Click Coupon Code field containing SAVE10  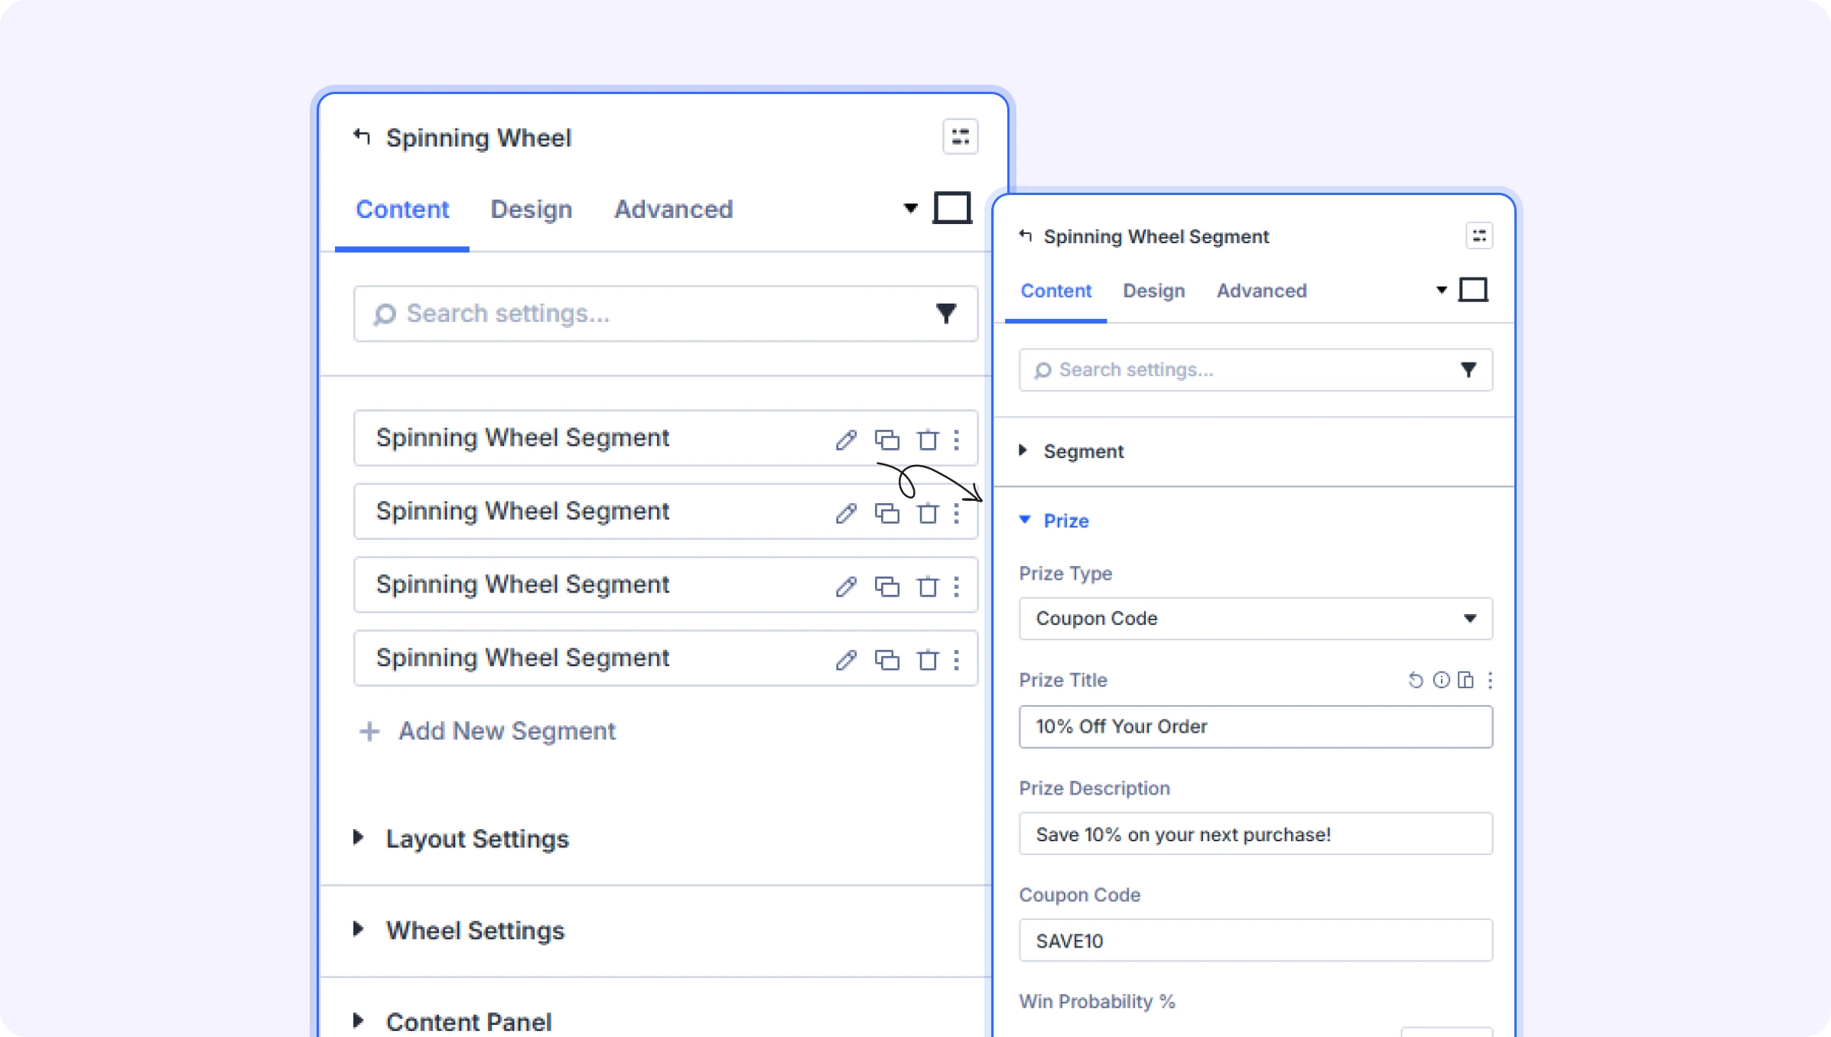click(x=1256, y=941)
